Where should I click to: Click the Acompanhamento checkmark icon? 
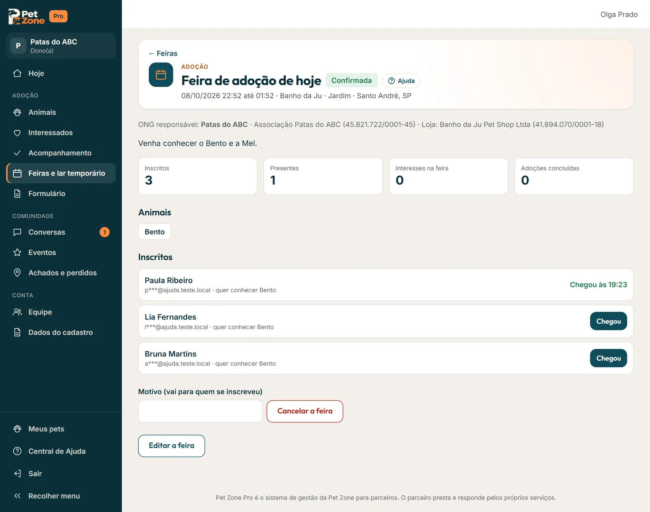pos(17,153)
